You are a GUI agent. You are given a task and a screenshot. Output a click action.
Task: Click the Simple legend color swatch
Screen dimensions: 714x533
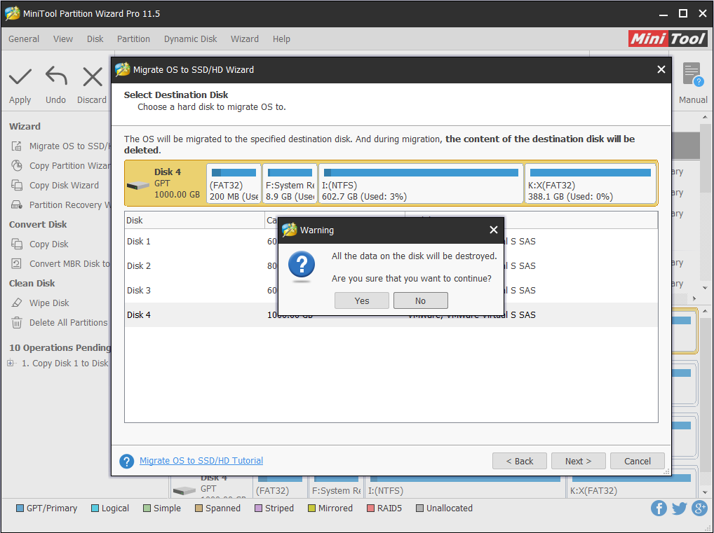point(147,508)
